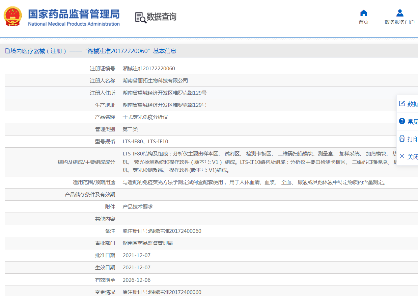Select the 注册证编号 label cell

(62, 68)
